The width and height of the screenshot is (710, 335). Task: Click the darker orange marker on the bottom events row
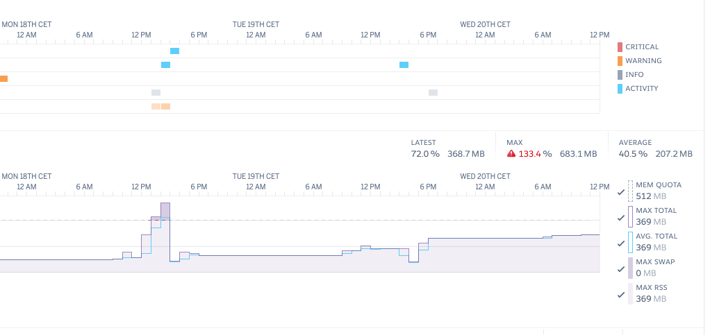tap(166, 107)
